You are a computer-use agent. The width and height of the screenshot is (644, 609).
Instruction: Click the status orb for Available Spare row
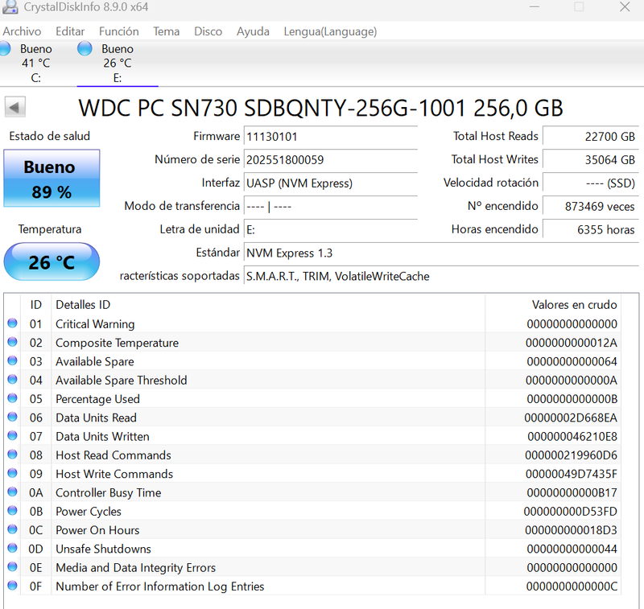pos(12,360)
